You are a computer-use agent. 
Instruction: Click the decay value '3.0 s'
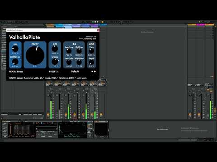(x=35, y=66)
